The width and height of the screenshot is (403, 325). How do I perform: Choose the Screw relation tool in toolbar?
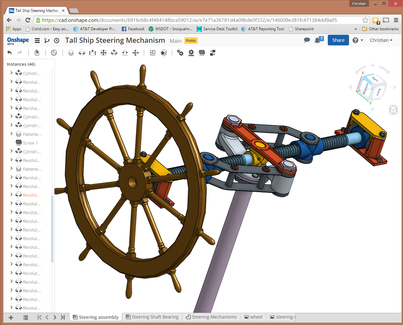[x=202, y=53]
